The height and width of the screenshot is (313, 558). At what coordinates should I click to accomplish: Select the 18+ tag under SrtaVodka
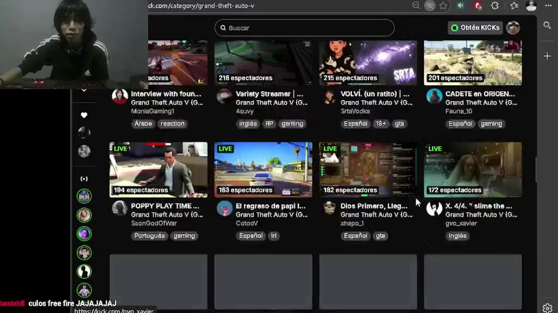point(381,123)
